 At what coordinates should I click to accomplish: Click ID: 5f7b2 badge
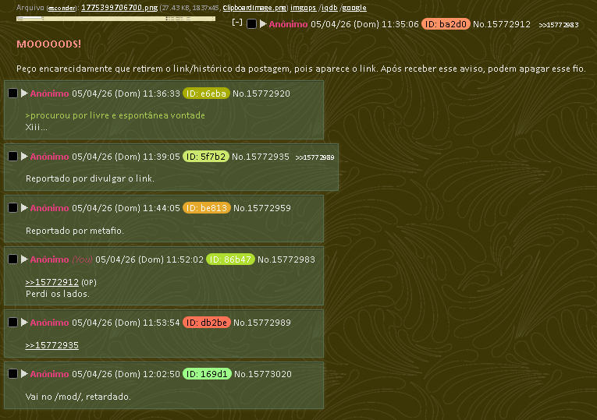(205, 157)
